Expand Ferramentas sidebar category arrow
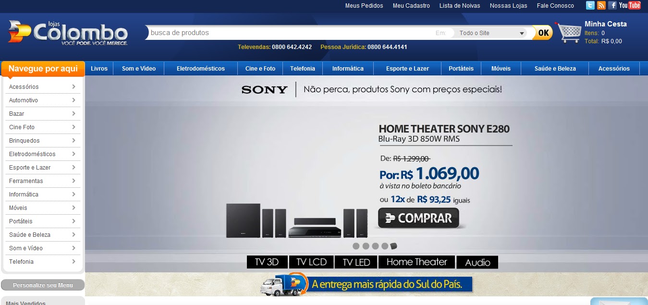The width and height of the screenshot is (648, 305). pos(73,181)
